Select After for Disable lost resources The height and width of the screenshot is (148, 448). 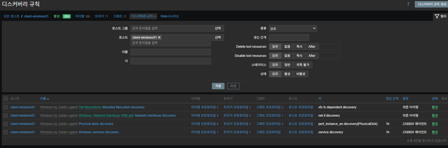pos(312,56)
